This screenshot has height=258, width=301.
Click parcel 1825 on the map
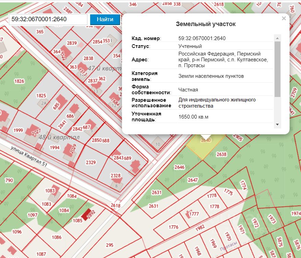[x=41, y=96]
